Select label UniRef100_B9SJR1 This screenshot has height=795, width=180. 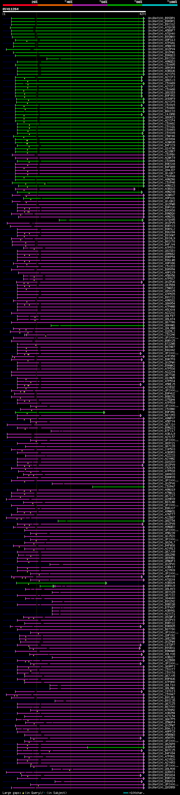pyautogui.click(x=161, y=697)
